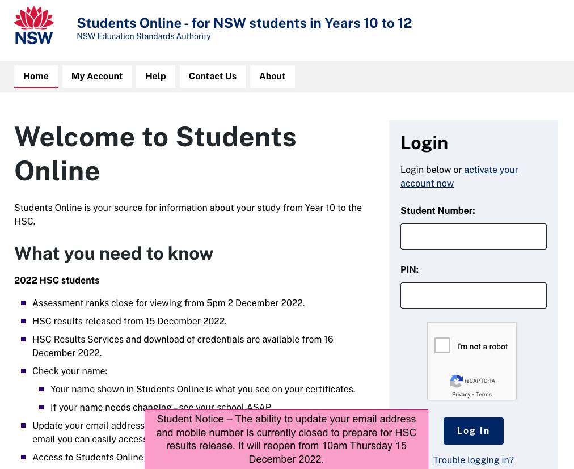Click the Check your name bullet
The width and height of the screenshot is (574, 469).
click(x=70, y=371)
